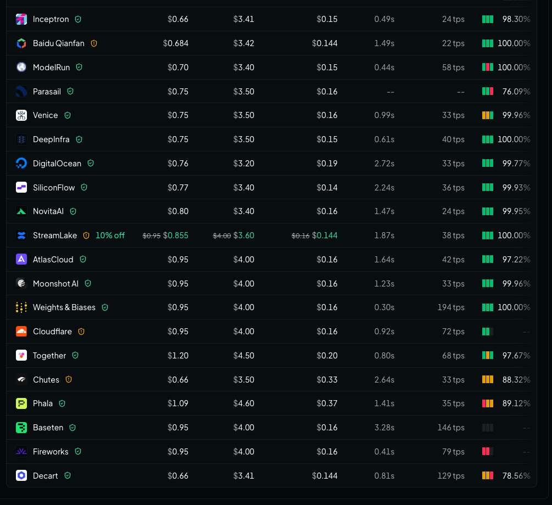Click the Decart provider logo
This screenshot has width=552, height=505.
(21, 475)
